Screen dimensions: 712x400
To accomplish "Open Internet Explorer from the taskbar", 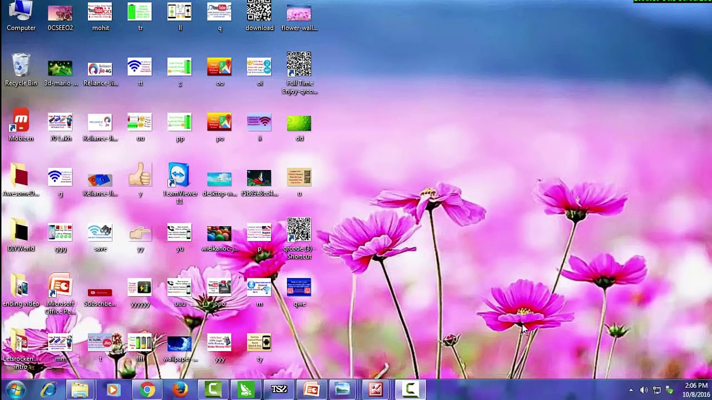I will click(x=48, y=390).
